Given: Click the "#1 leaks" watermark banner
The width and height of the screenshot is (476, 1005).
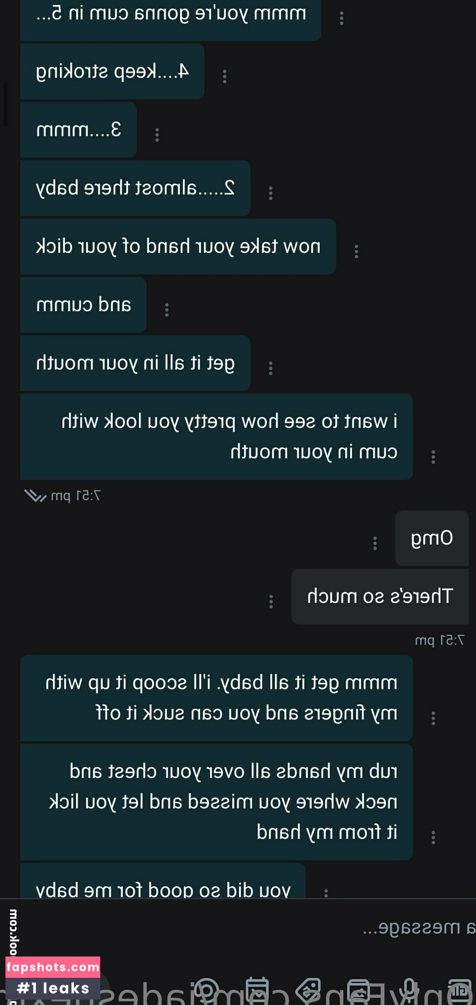Looking at the screenshot, I should [53, 989].
